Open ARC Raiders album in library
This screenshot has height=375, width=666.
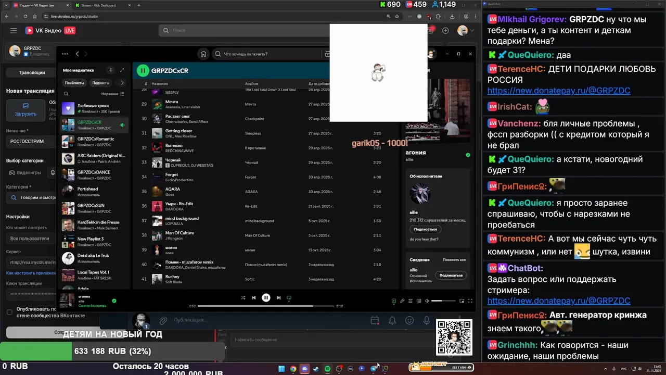click(94, 158)
